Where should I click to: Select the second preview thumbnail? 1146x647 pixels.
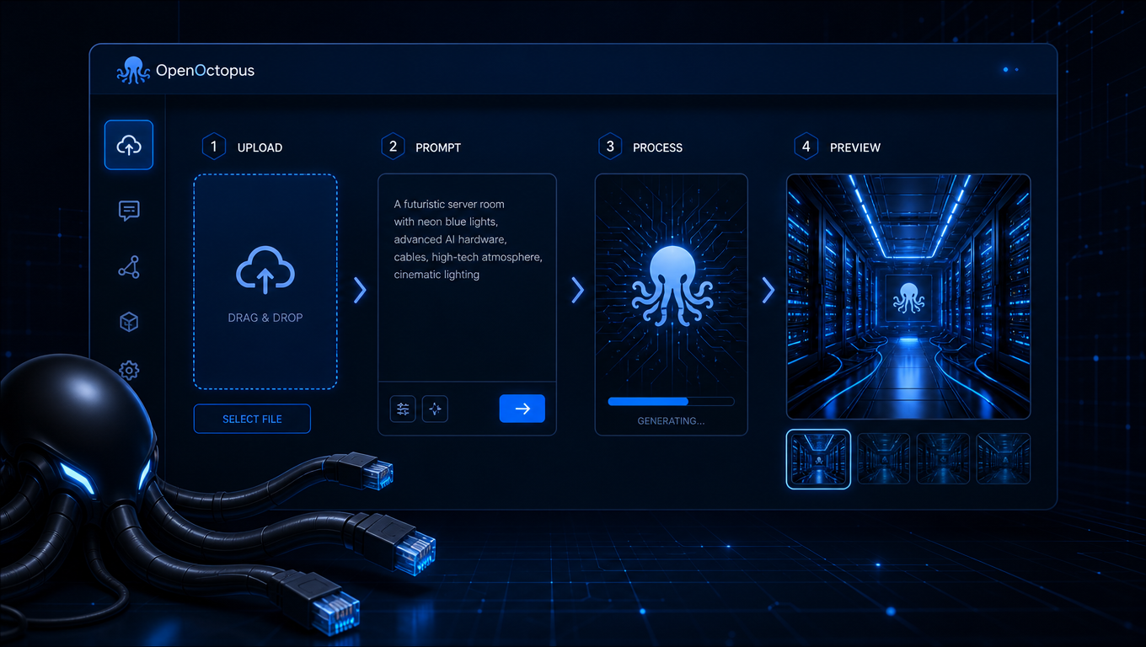tap(884, 458)
